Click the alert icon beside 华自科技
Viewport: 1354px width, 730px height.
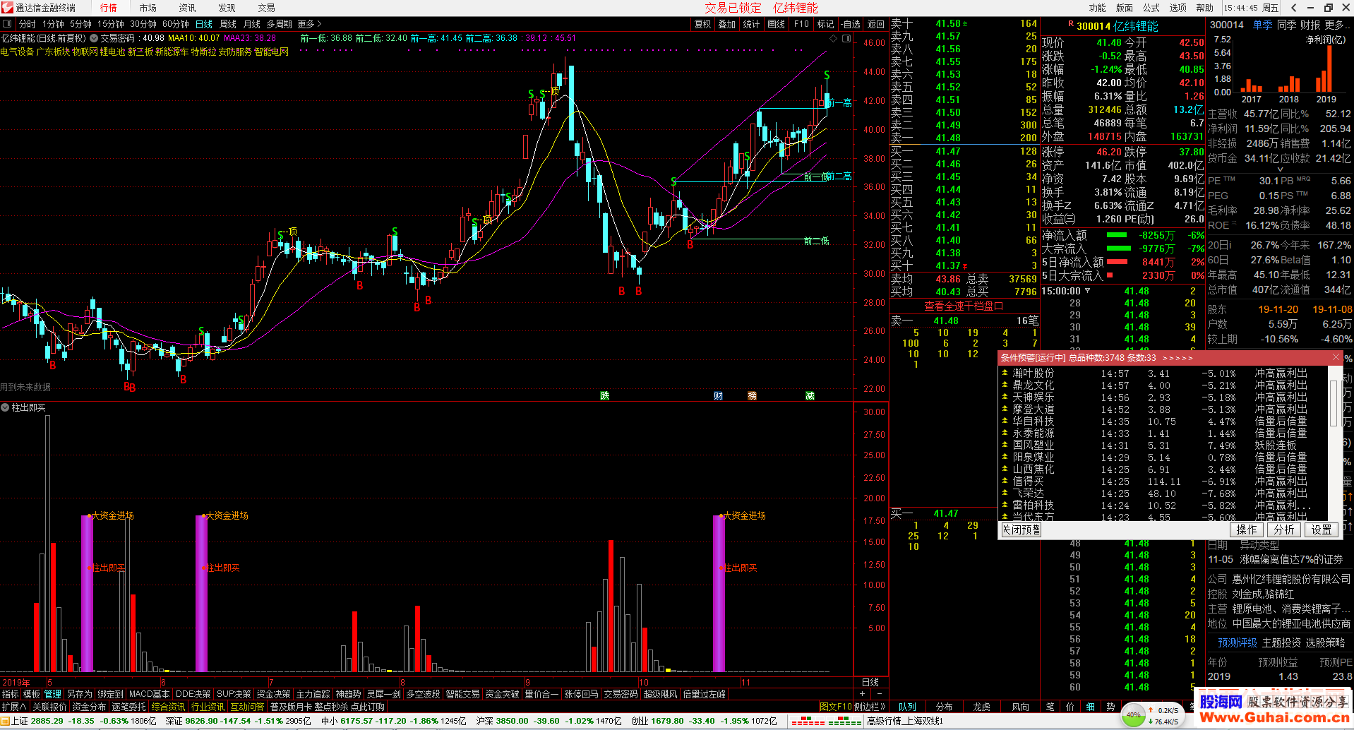click(1005, 421)
